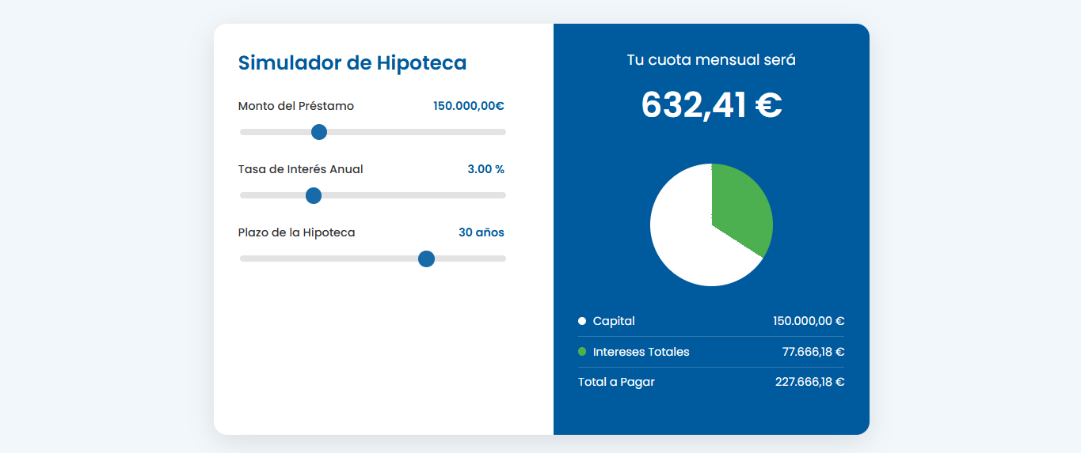Click the 3.00 % interest rate value
Screen dimensions: 1081x453
(485, 169)
